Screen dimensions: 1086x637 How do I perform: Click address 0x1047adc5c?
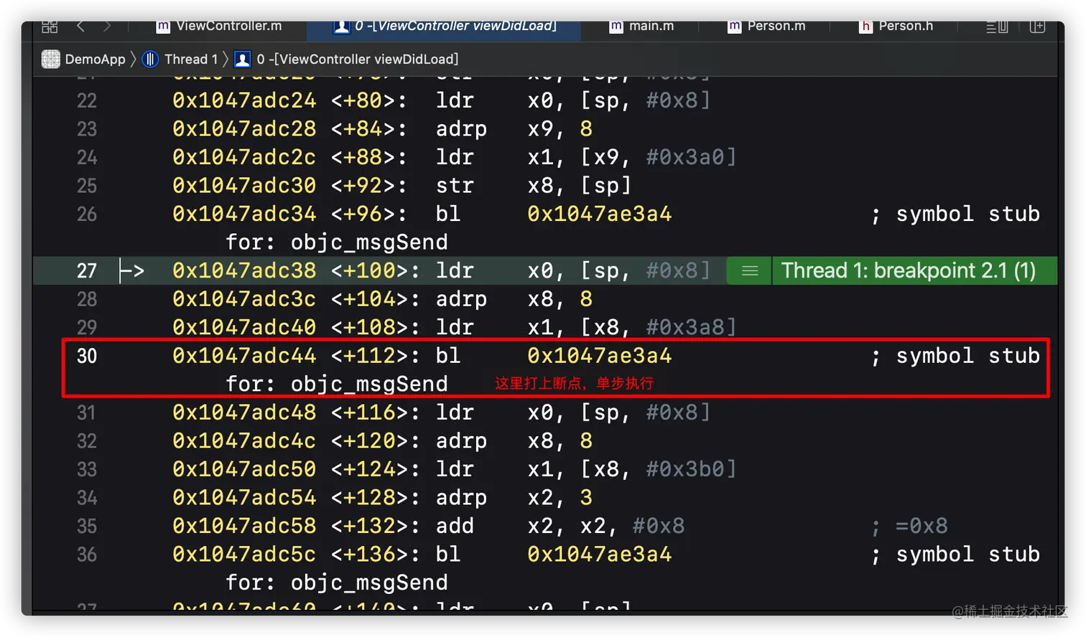click(x=244, y=555)
